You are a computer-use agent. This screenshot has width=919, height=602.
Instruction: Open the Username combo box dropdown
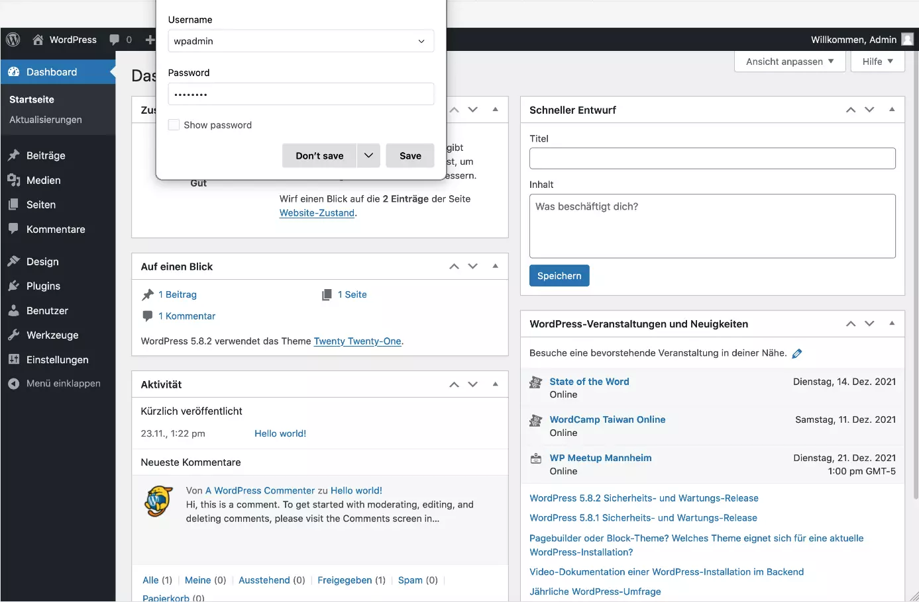(421, 41)
